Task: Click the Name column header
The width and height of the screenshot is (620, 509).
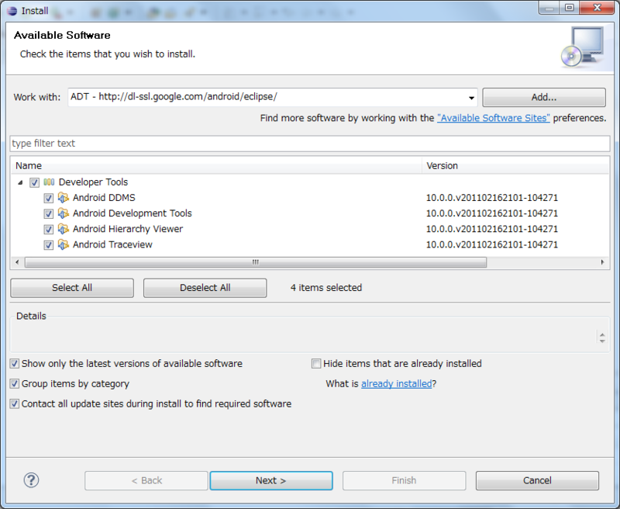Action: tap(217, 165)
